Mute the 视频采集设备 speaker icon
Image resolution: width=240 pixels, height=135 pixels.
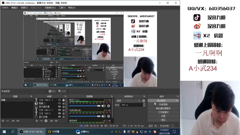click(x=103, y=116)
